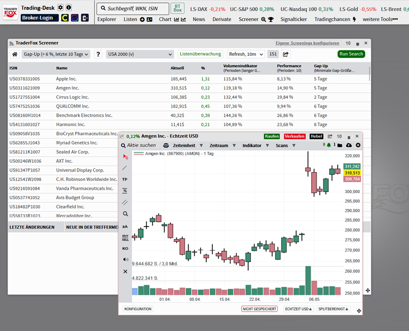Click the Suchbegriff, WKN, ISIN search field
Screen dimensions: 409x331
pyautogui.click(x=133, y=8)
